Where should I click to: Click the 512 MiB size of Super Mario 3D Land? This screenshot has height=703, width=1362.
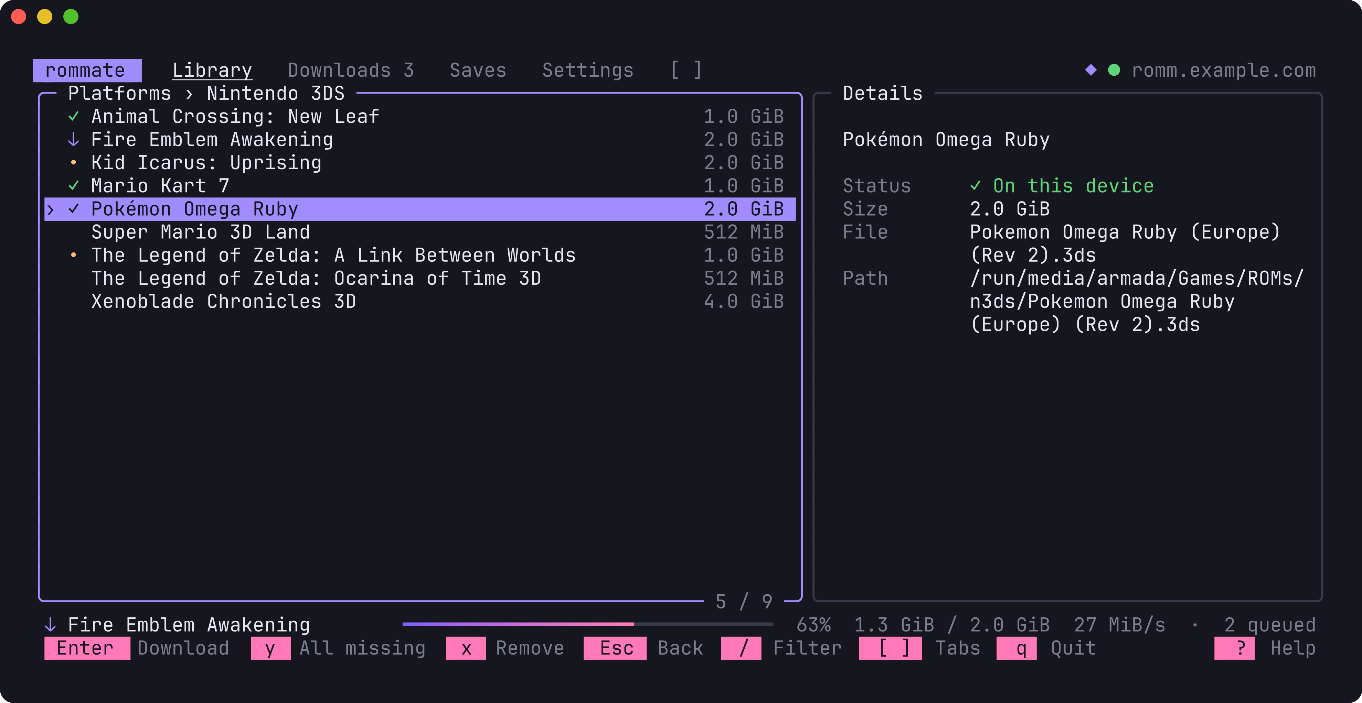coord(743,232)
